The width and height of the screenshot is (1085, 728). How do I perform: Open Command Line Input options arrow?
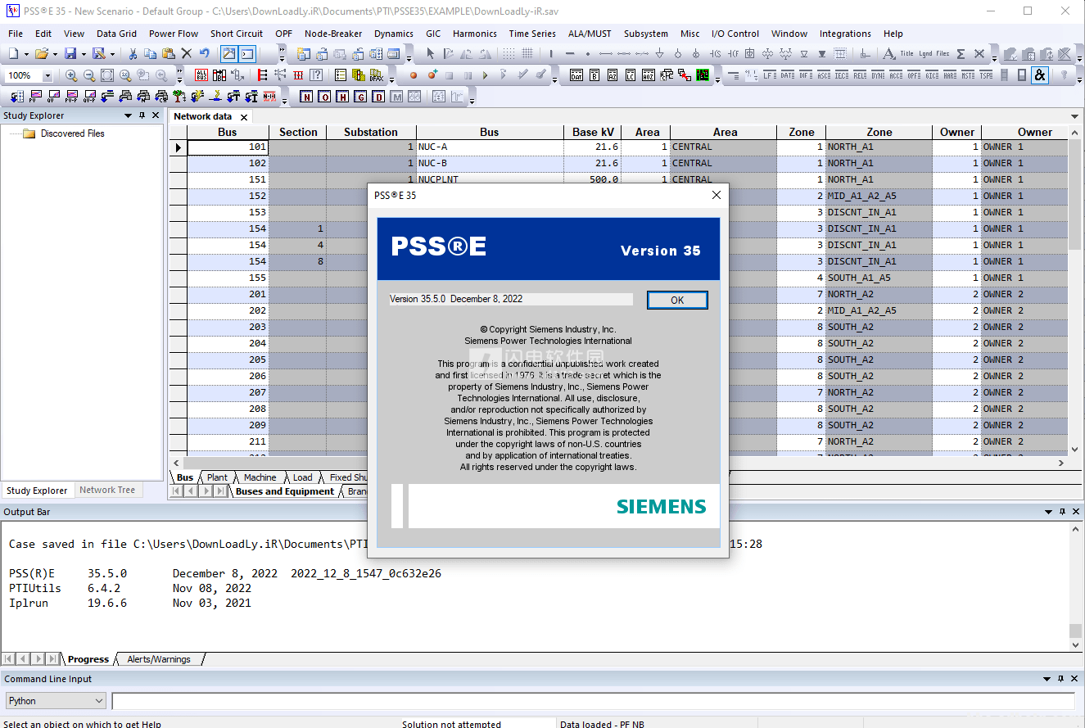pos(1048,679)
